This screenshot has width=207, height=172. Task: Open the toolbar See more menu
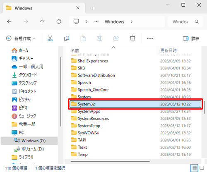pos(150,38)
